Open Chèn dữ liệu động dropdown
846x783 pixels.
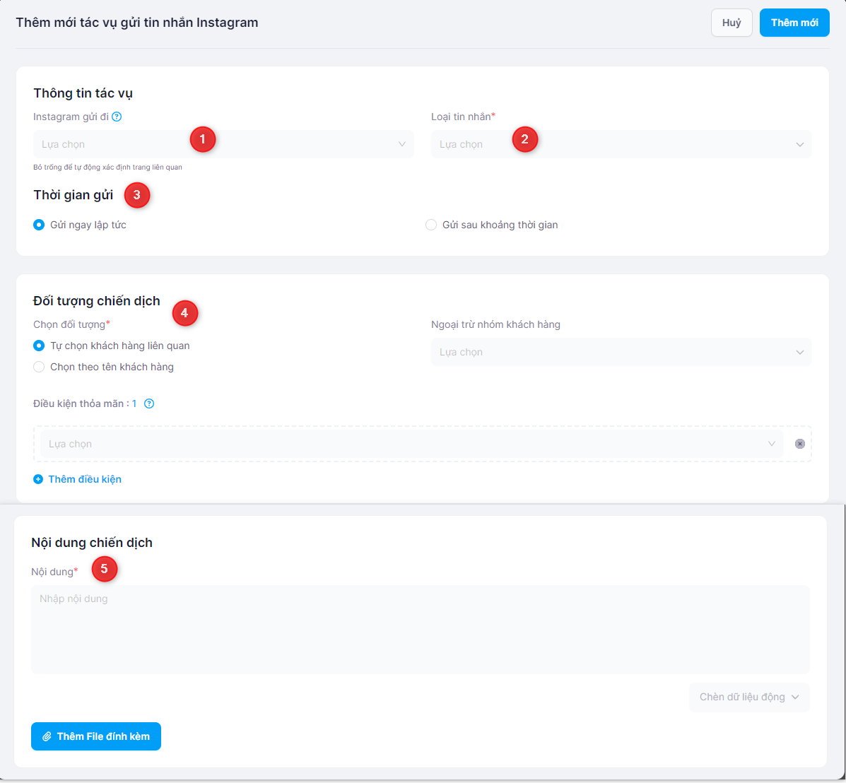click(748, 697)
